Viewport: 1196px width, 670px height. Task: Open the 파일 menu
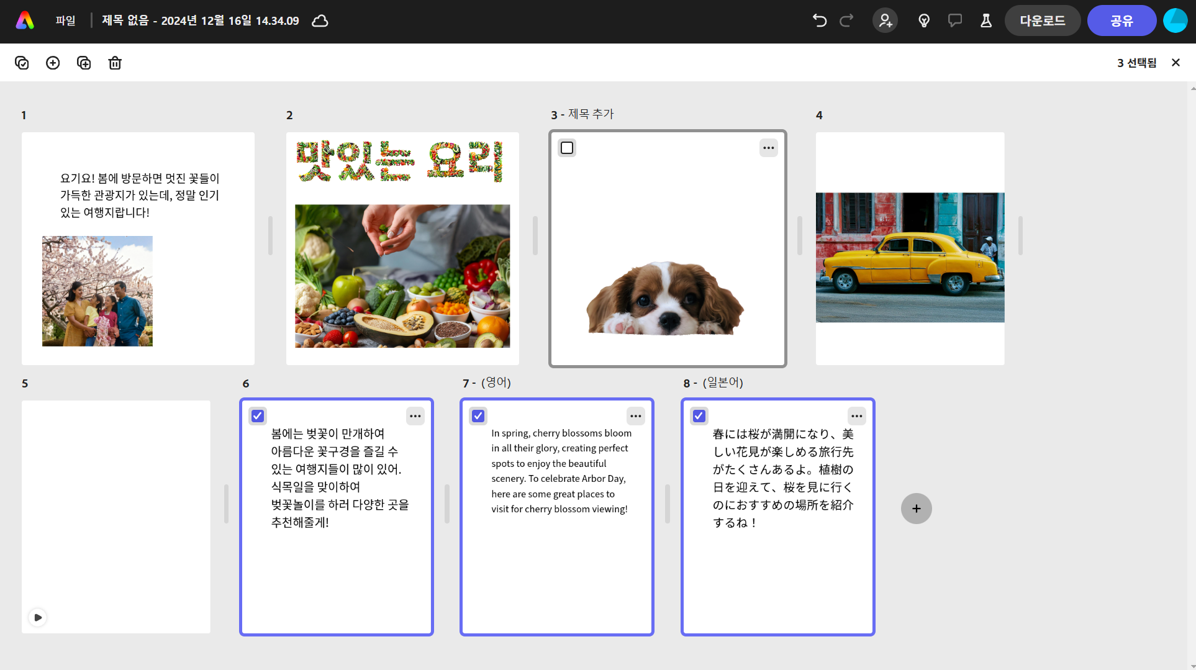pos(65,20)
